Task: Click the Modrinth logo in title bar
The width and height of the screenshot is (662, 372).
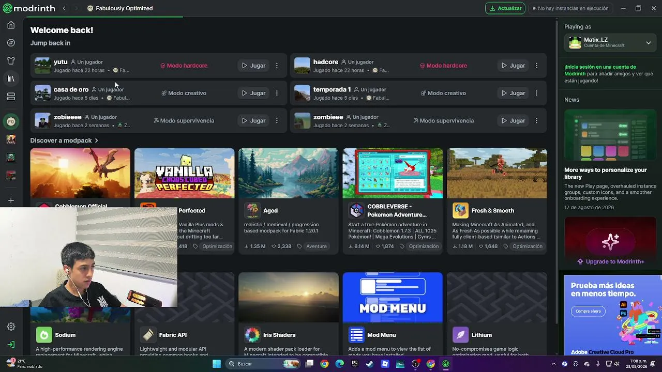Action: coord(29,8)
